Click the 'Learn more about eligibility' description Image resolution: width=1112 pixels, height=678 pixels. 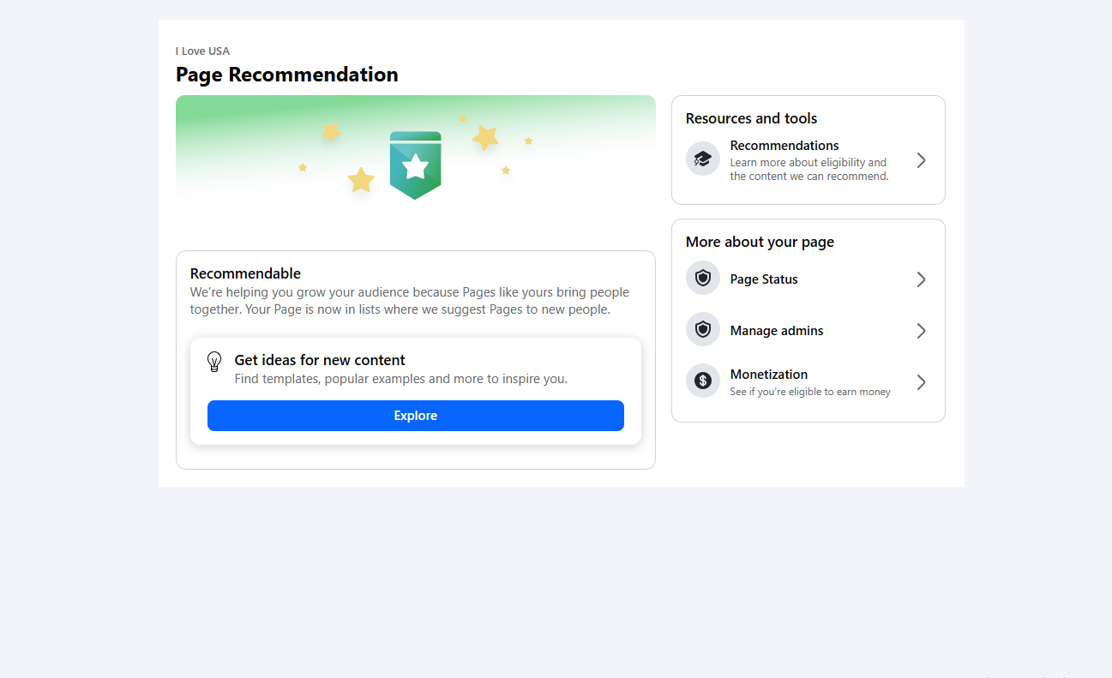[x=808, y=169]
